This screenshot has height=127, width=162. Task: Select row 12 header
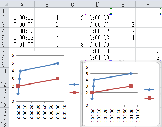pyautogui.click(x=5, y=84)
